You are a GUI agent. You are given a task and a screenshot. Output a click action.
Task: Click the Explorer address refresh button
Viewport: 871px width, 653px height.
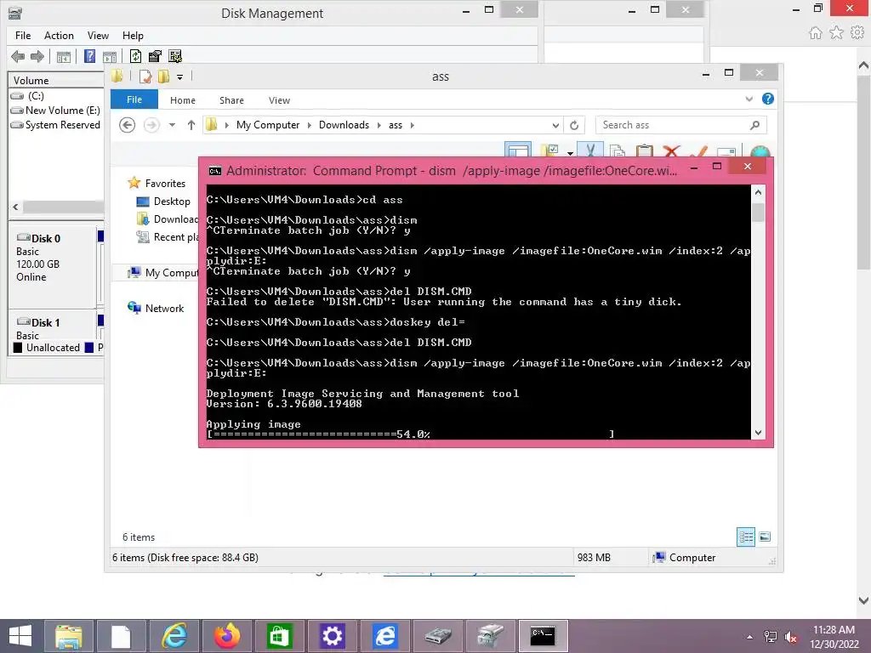click(574, 125)
